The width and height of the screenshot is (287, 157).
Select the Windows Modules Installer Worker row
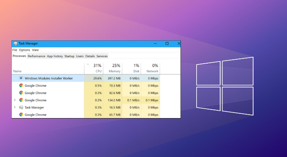point(86,78)
